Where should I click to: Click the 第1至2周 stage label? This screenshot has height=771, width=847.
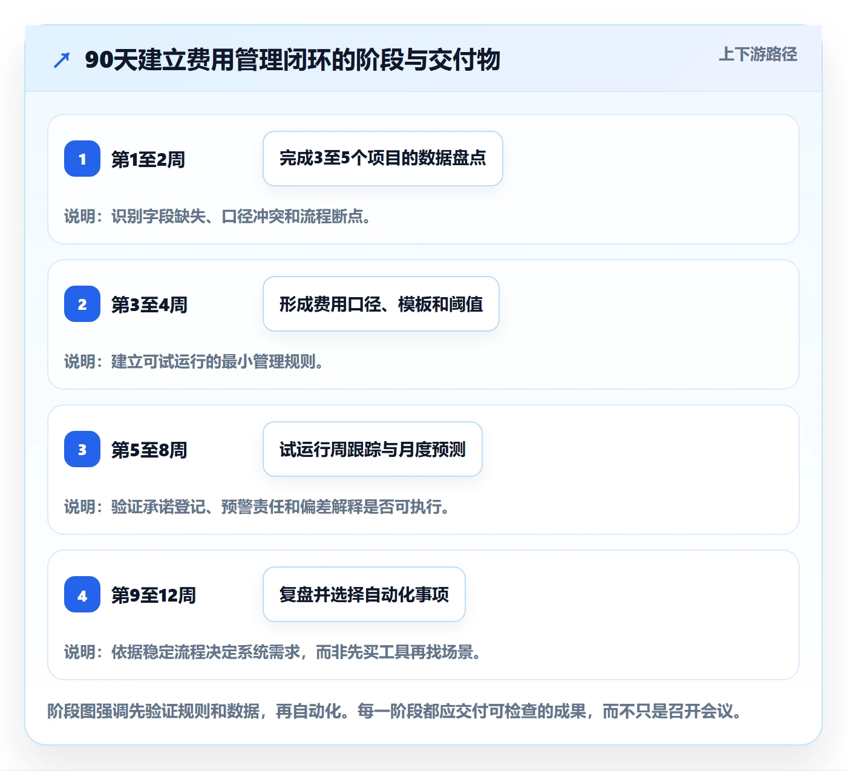(148, 159)
